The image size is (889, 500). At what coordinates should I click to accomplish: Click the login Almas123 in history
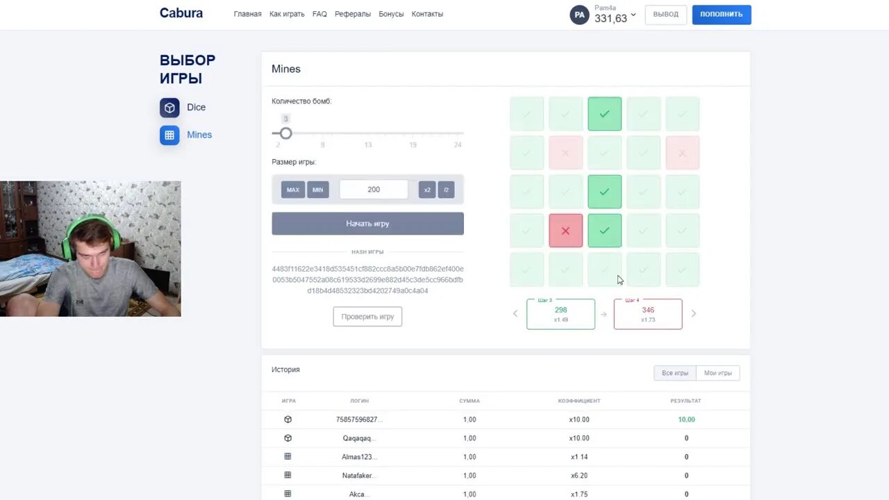tap(359, 457)
